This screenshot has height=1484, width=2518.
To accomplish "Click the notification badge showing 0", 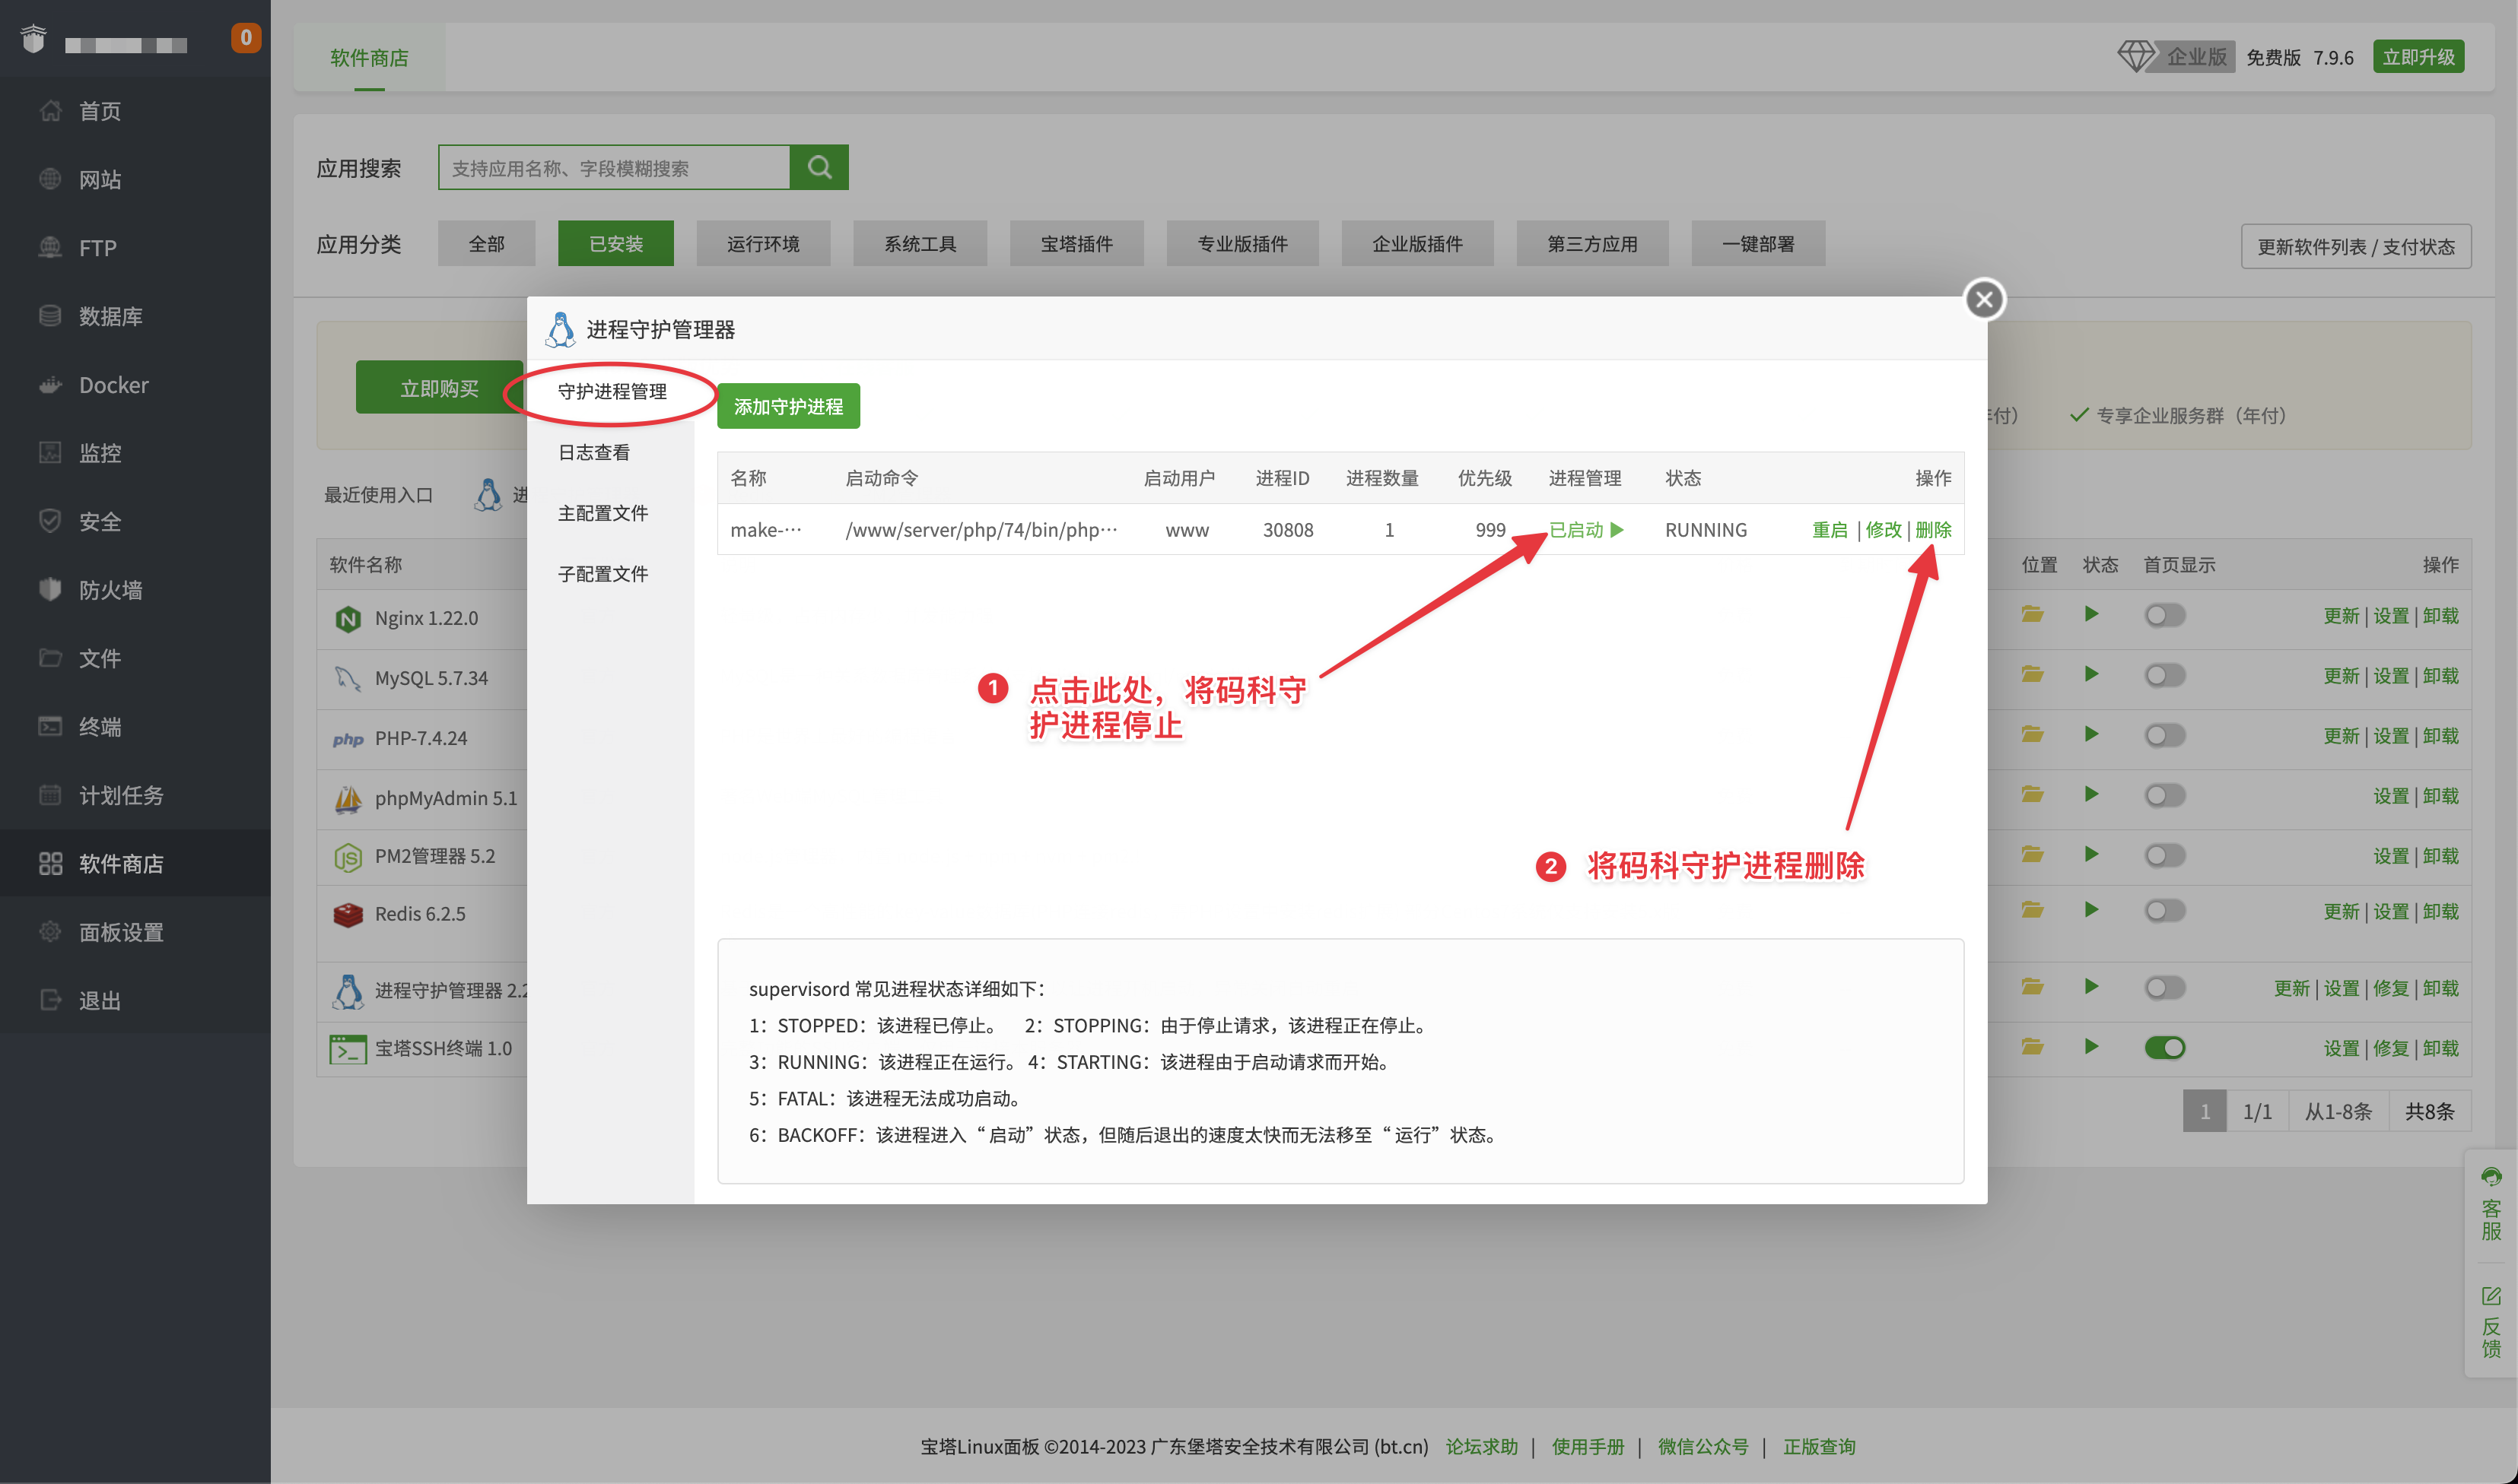I will pyautogui.click(x=246, y=38).
